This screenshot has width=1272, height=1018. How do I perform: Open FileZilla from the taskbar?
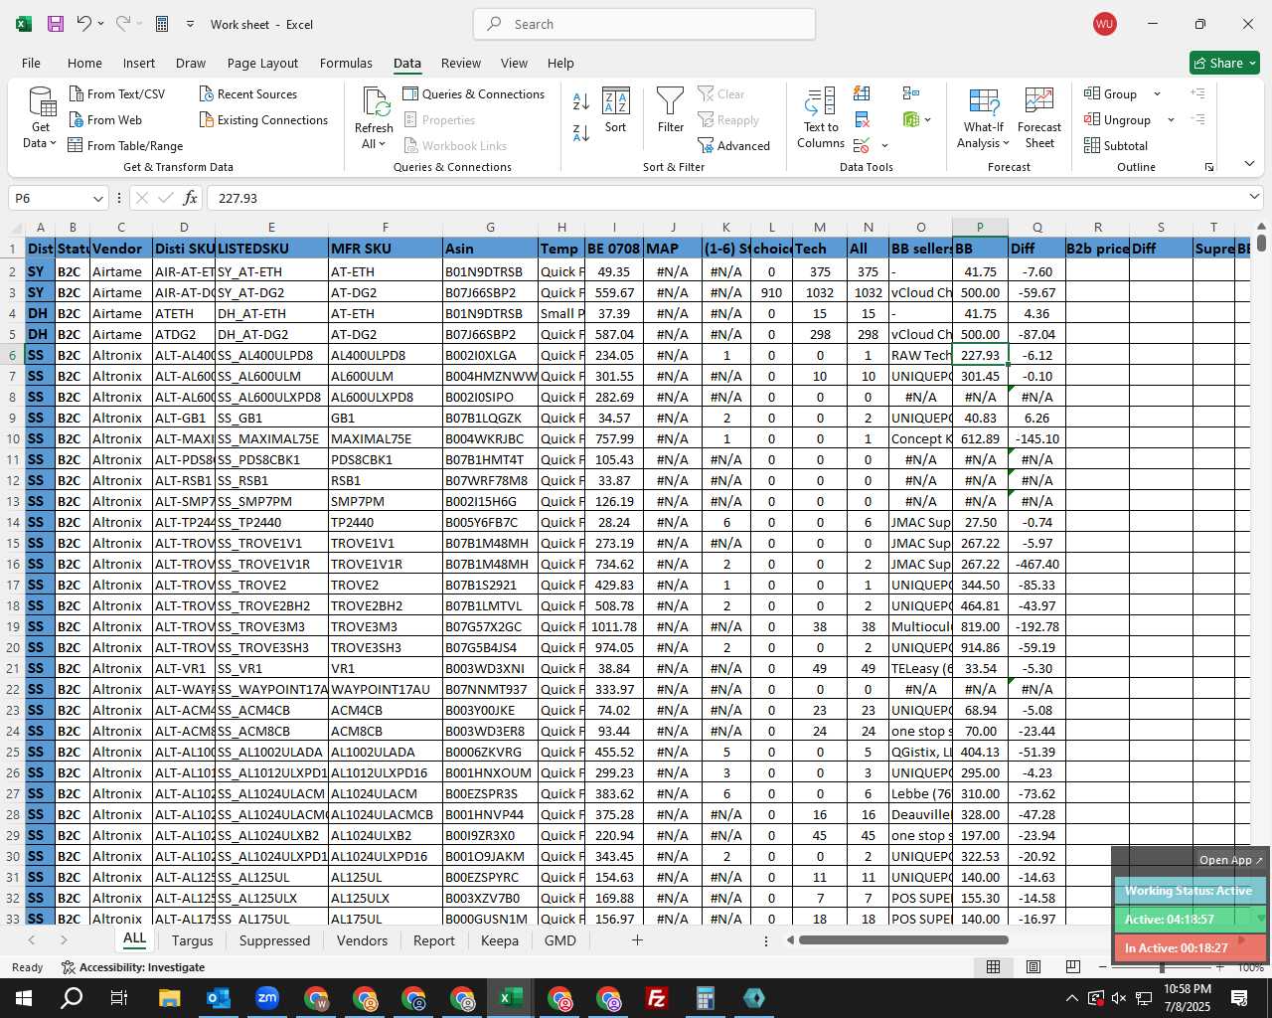(x=656, y=998)
